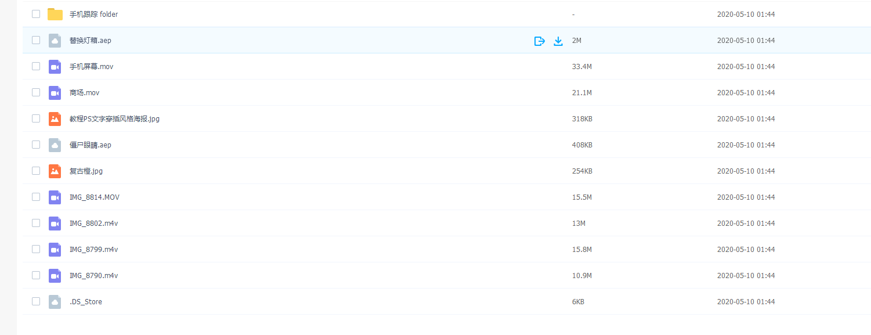The image size is (871, 335).
Task: Click the 254KB size value
Action: coord(582,171)
